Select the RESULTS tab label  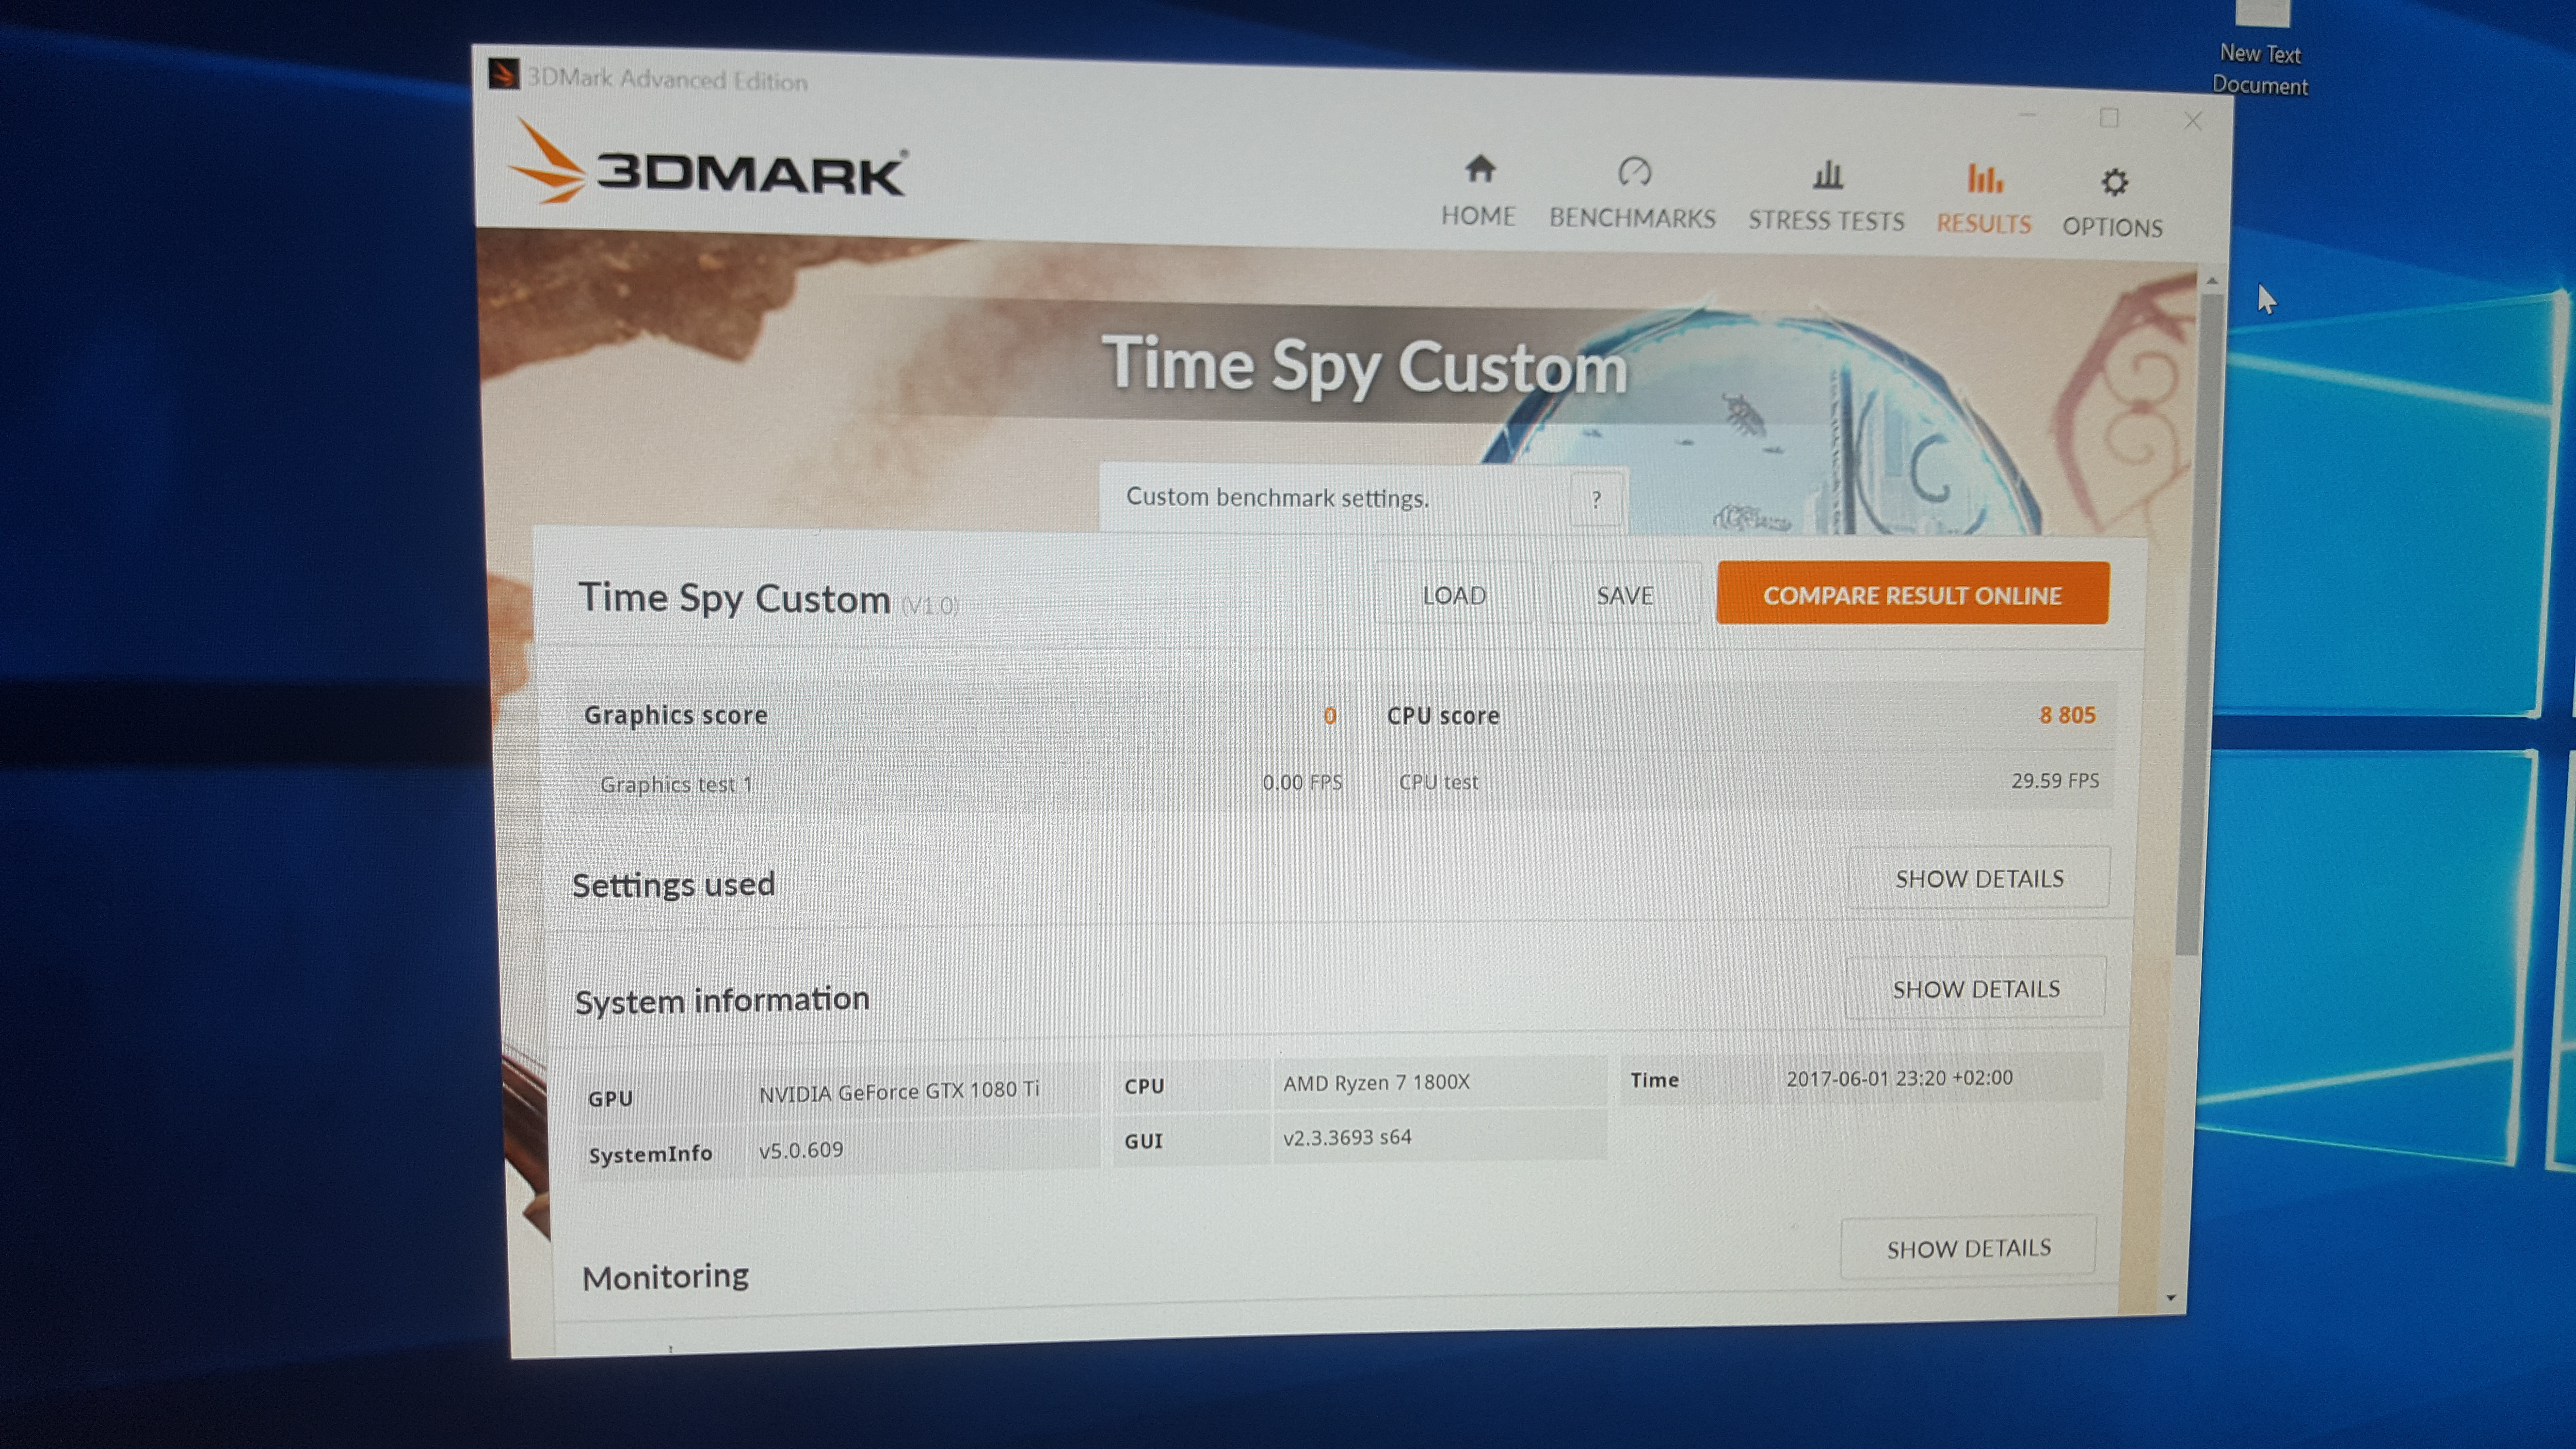(1984, 224)
